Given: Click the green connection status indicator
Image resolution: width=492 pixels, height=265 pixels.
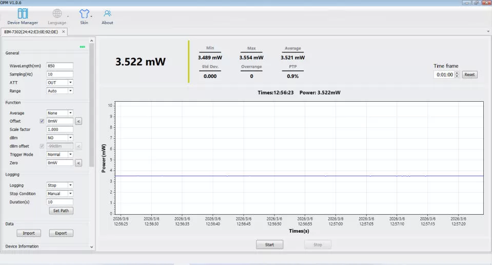Looking at the screenshot, I should click(x=82, y=47).
